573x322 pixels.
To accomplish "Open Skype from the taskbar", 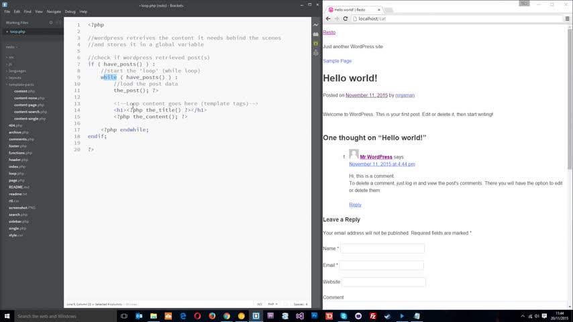I will (x=344, y=316).
